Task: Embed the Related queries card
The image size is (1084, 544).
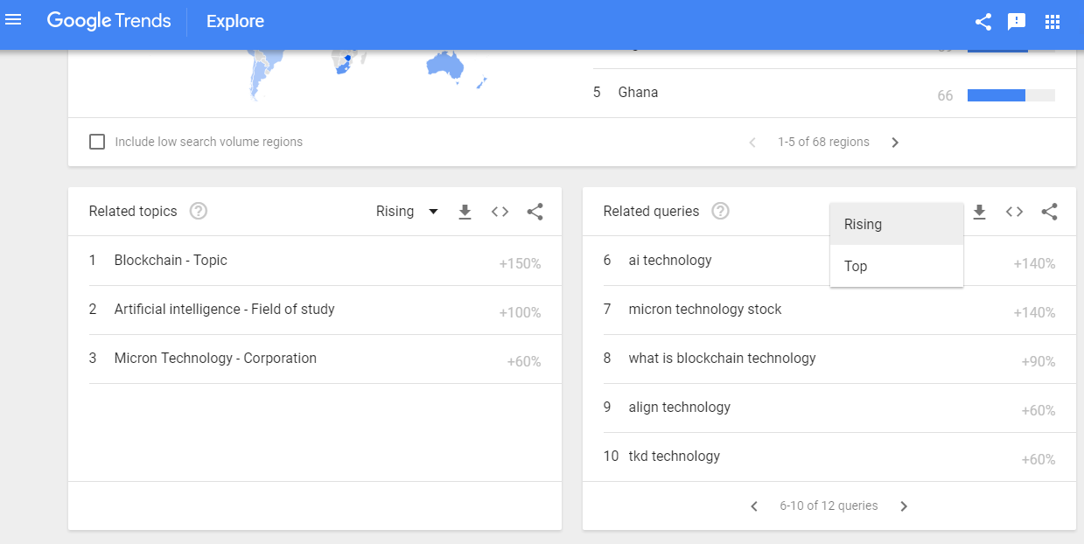Action: [x=1014, y=212]
